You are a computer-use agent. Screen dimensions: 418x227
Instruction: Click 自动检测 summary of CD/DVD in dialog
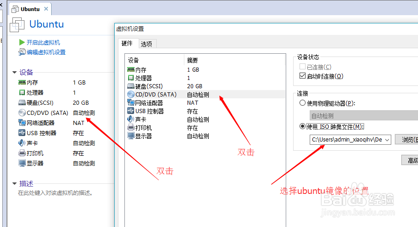point(198,95)
